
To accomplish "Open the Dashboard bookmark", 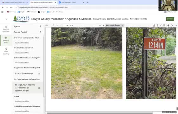I will coord(31,12).
